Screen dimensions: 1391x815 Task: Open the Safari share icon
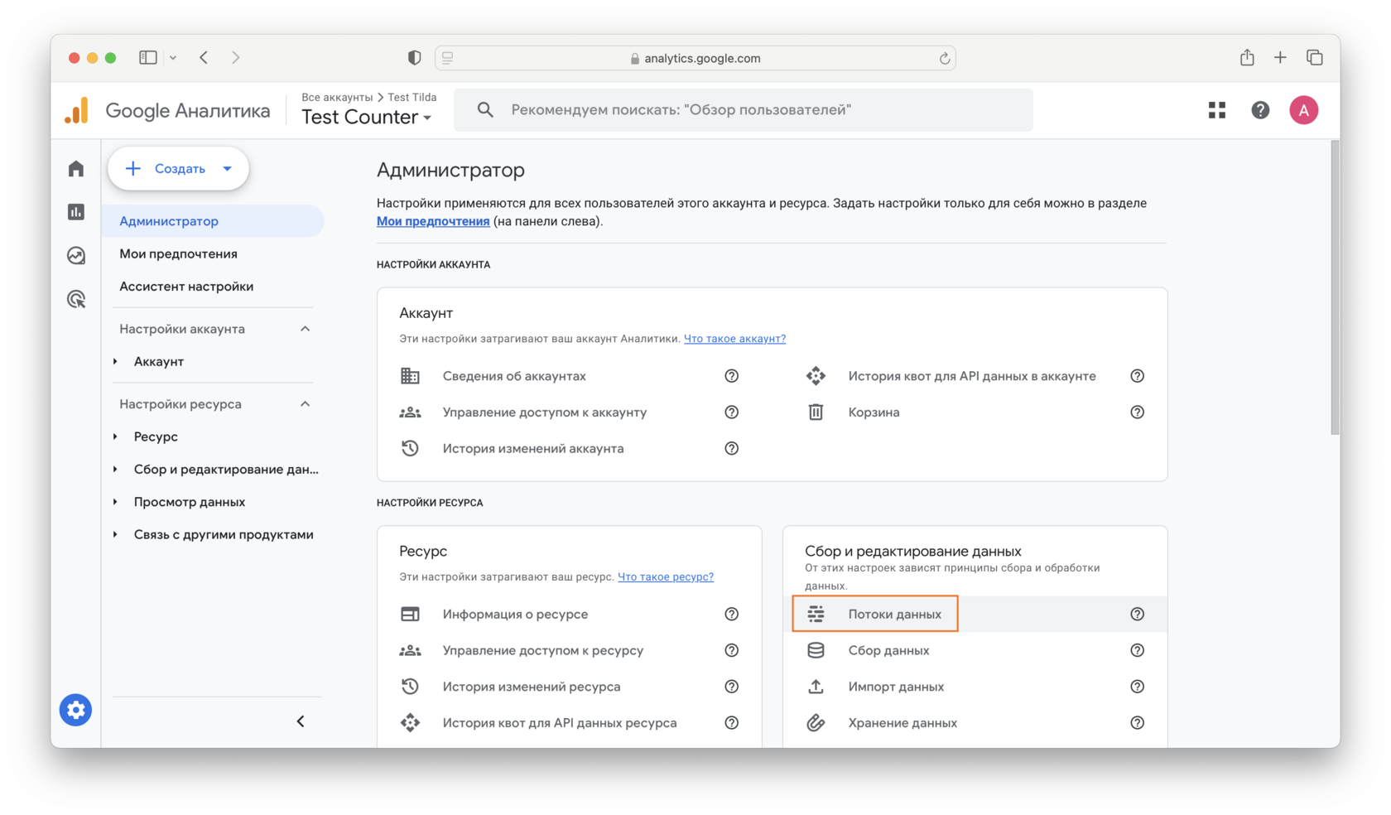(1247, 58)
